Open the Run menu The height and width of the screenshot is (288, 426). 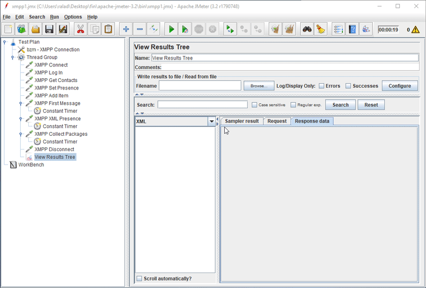point(54,17)
